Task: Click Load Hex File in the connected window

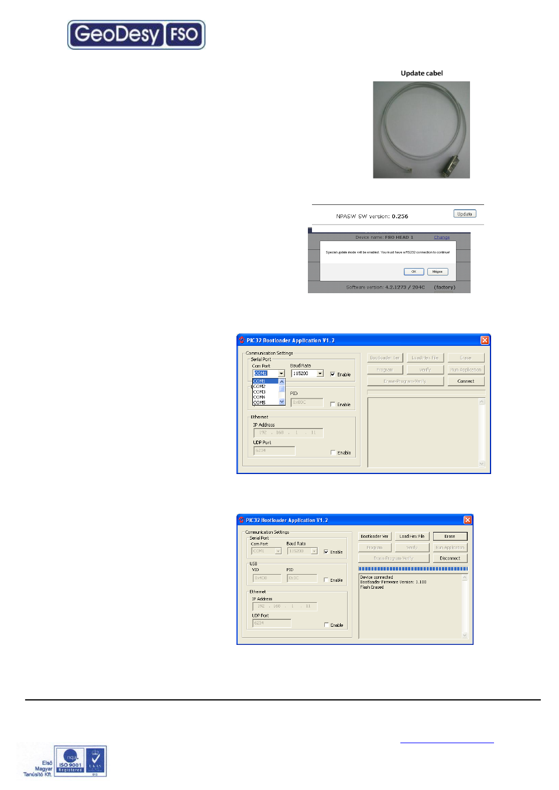Action: pyautogui.click(x=412, y=536)
